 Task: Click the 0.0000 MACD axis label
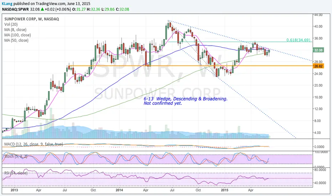pyautogui.click(x=319, y=146)
